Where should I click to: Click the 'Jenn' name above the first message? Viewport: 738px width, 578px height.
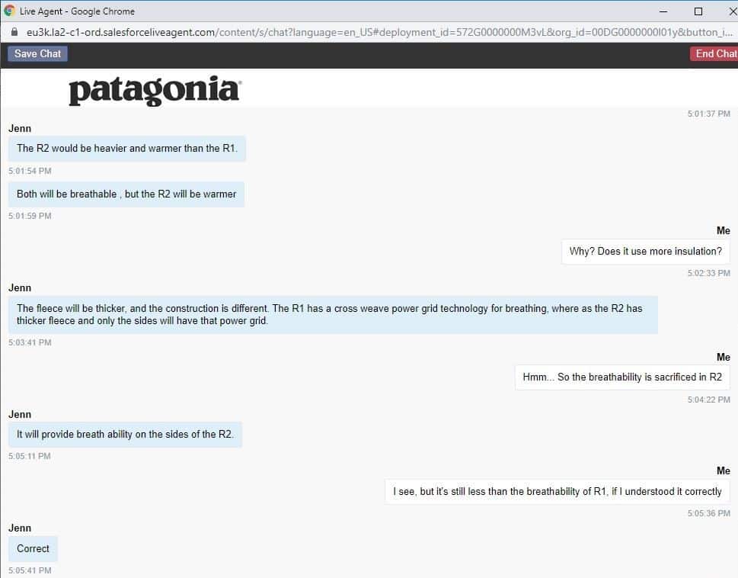coord(20,129)
